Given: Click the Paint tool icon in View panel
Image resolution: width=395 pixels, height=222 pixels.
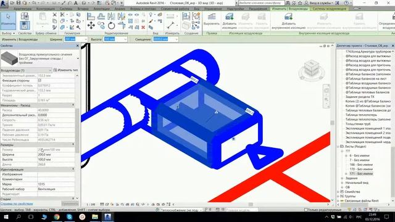Looking at the screenshot, I should click(151, 21).
